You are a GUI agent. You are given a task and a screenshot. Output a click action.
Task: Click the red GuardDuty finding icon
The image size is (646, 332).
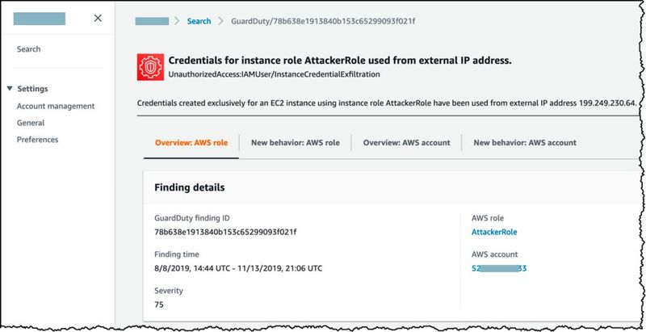(x=150, y=67)
